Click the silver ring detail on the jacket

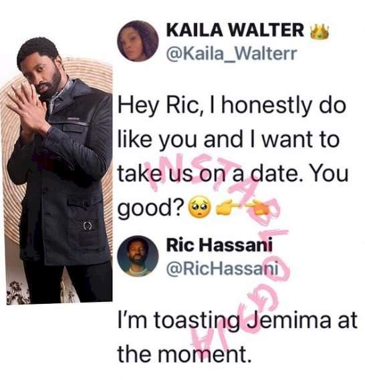[x=87, y=226]
